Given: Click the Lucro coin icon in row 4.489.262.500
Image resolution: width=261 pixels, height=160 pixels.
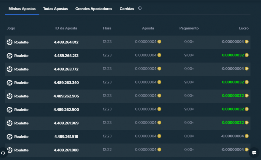Looking at the screenshot, I should point(247,109).
